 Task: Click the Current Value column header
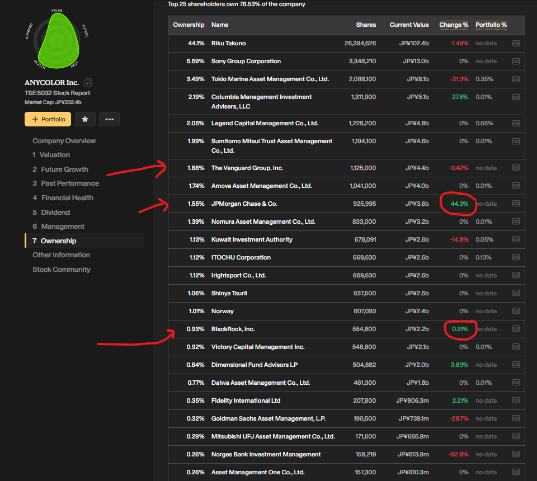coord(409,25)
